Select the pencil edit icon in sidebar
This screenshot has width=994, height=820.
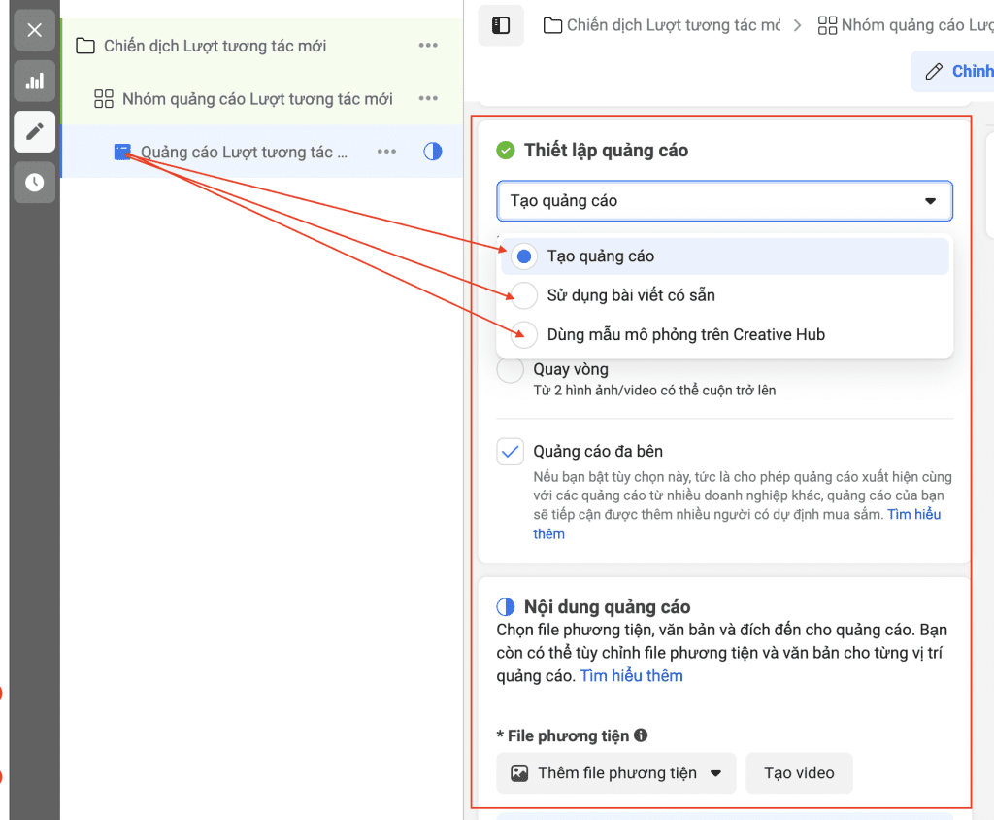tap(35, 131)
